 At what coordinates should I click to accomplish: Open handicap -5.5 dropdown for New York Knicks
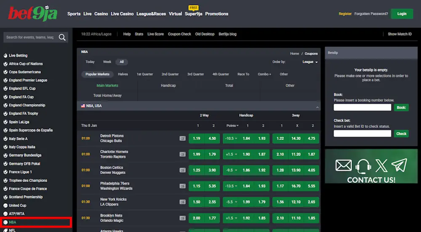click(231, 202)
